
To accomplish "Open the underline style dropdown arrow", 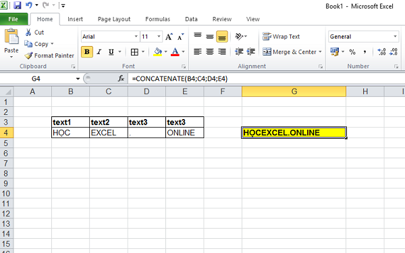I will 120,52.
